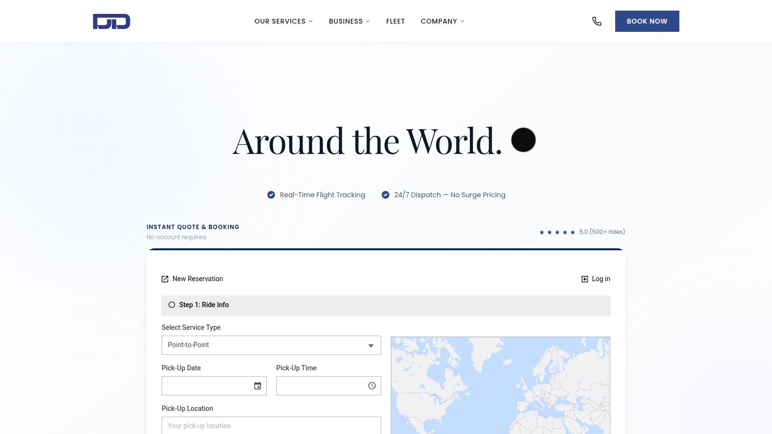Click the Around the World headline
This screenshot has width=772, height=434.
(367, 141)
